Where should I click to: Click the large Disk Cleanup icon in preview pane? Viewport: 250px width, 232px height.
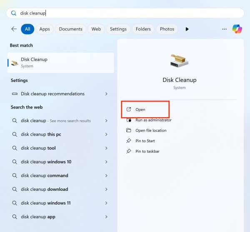point(179,61)
